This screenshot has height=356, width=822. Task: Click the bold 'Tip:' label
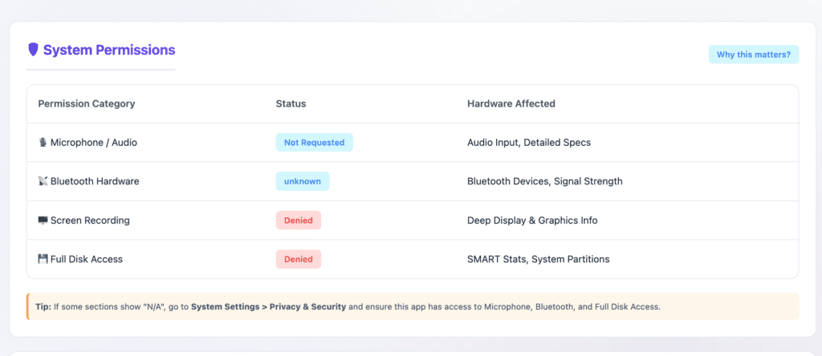tap(43, 307)
